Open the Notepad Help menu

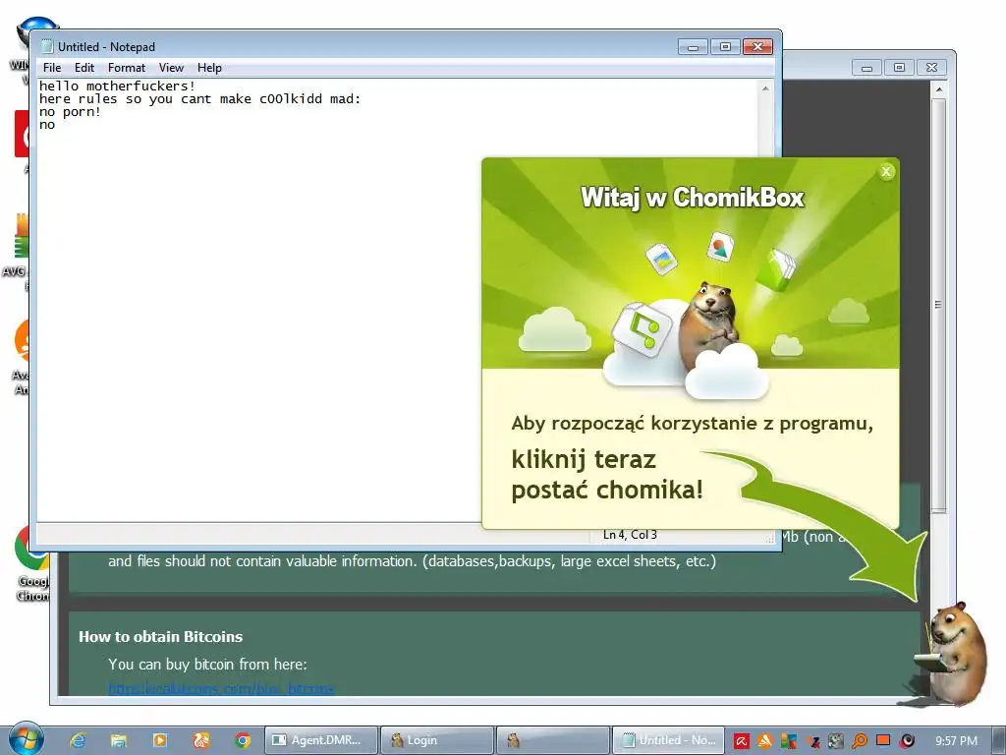pyautogui.click(x=209, y=68)
